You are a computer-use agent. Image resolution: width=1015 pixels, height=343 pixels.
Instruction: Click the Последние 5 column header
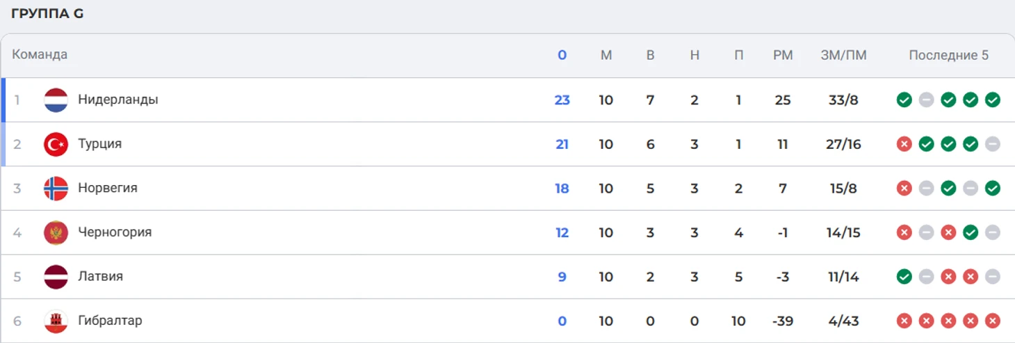(948, 56)
